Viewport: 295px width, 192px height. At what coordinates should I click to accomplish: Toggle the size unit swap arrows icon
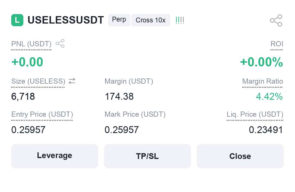point(72,81)
